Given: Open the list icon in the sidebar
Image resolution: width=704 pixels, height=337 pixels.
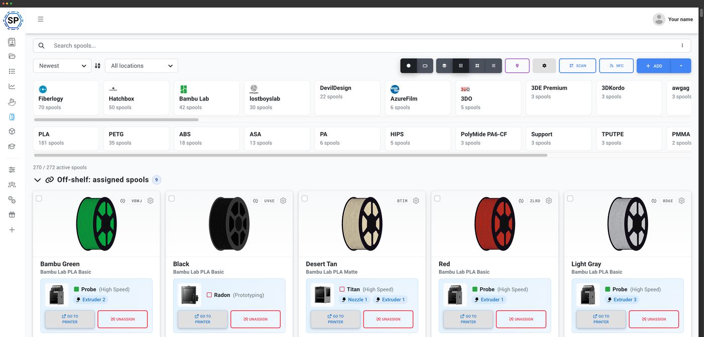Looking at the screenshot, I should [x=12, y=71].
